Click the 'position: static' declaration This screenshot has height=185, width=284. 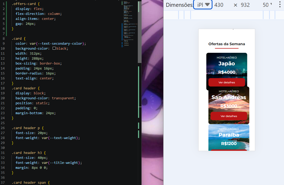pos(32,103)
